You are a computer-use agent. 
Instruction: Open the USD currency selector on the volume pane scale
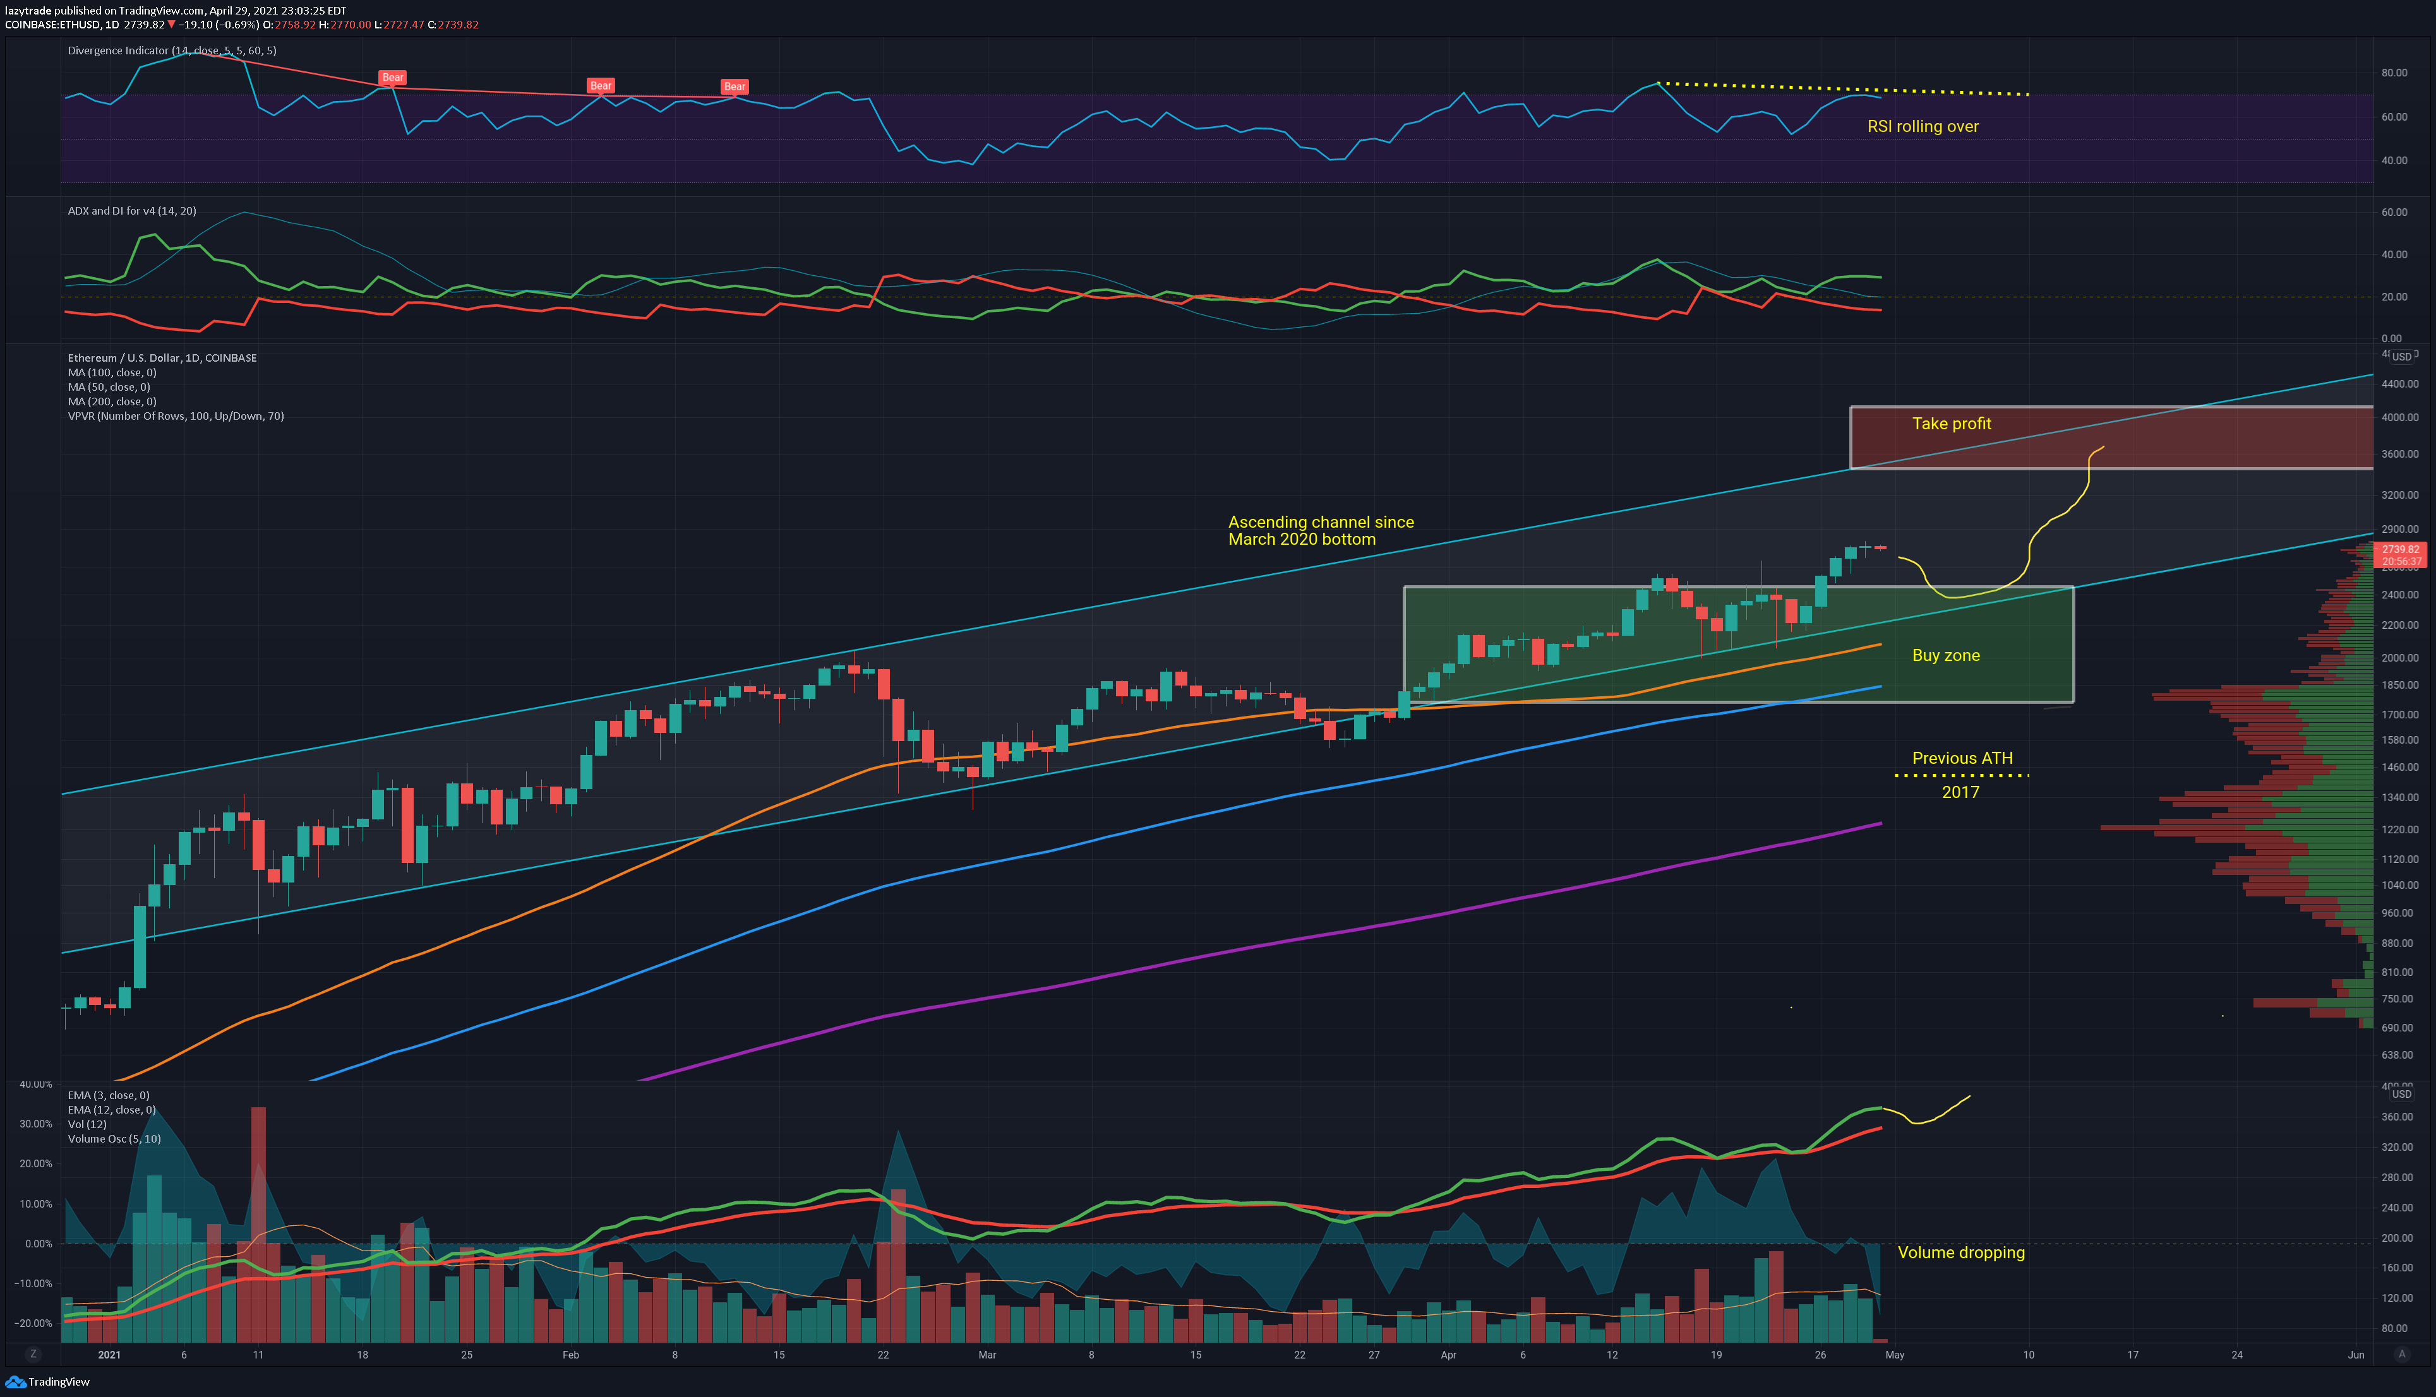coord(2401,1094)
